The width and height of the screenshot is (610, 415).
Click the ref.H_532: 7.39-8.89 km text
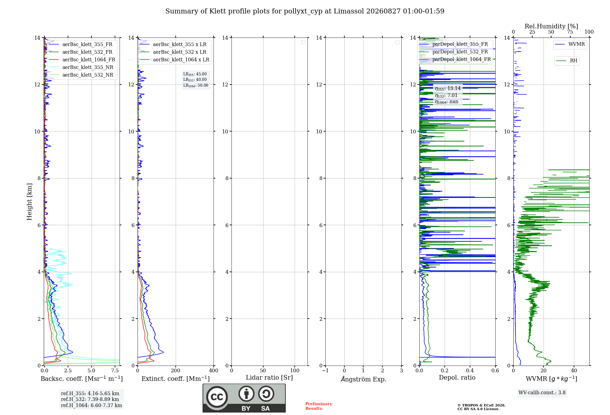click(x=90, y=399)
